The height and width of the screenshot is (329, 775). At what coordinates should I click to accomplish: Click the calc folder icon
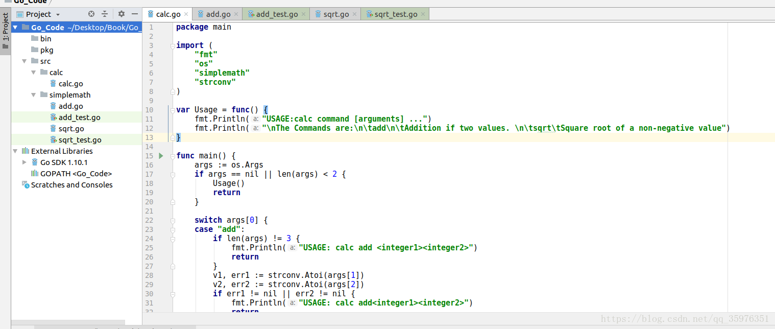[44, 73]
